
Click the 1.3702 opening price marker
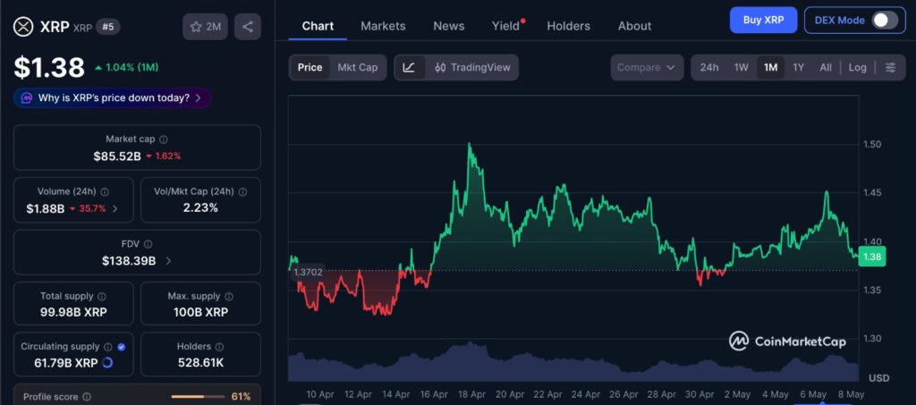[308, 272]
